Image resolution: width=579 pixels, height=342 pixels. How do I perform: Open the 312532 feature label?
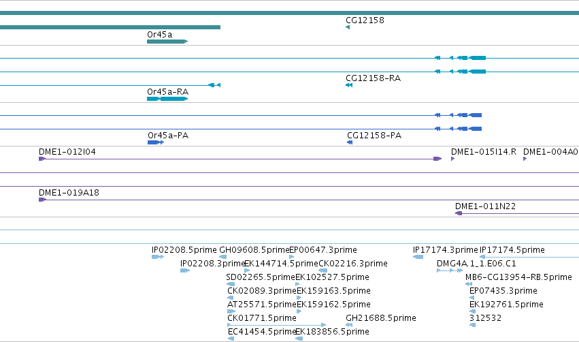[485, 318]
